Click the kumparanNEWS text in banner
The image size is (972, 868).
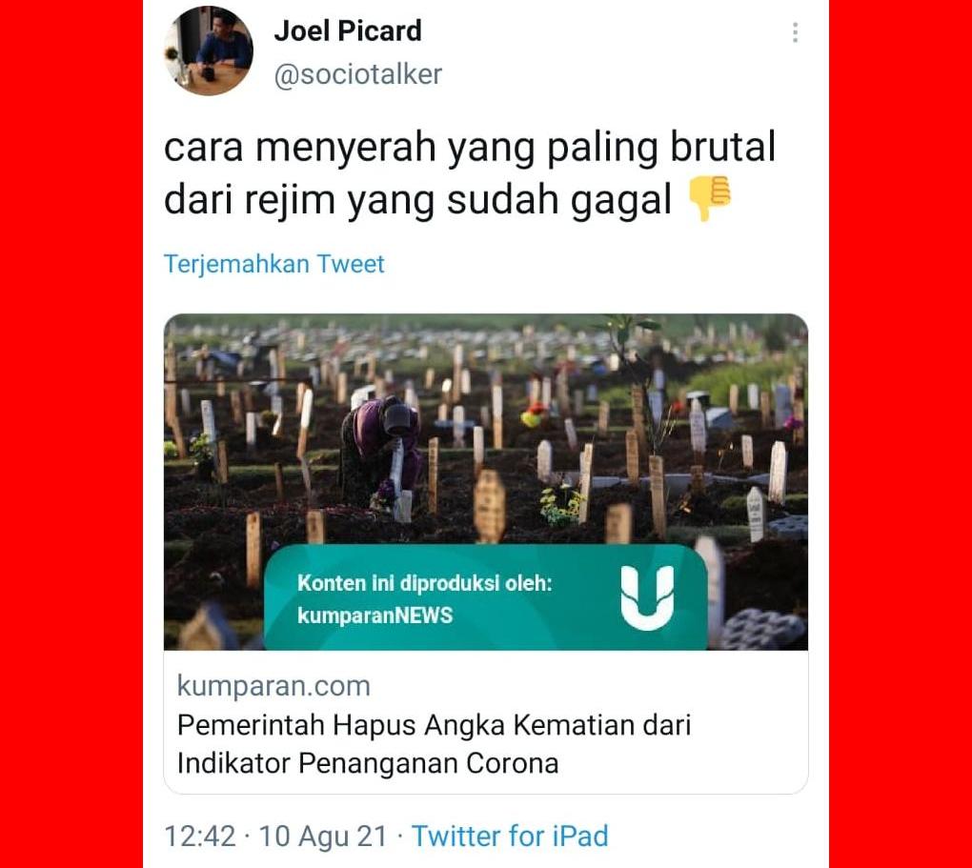375,616
